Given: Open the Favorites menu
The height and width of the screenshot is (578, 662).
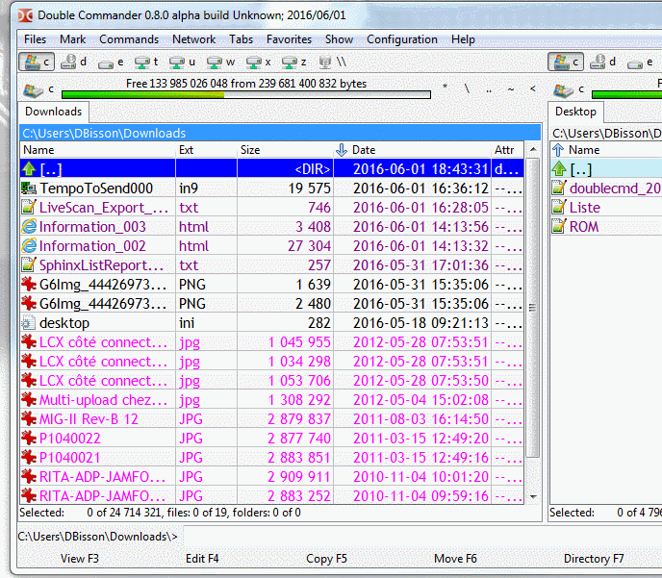Looking at the screenshot, I should point(289,39).
